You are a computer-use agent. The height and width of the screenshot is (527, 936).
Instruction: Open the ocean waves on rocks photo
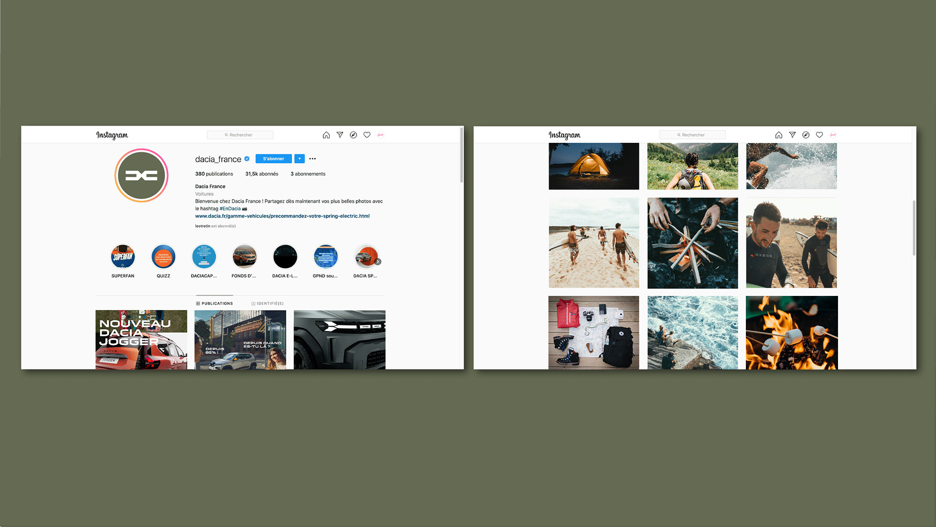693,332
